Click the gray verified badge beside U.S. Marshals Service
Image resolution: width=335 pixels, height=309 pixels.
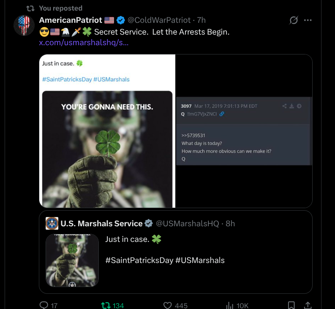tap(149, 223)
